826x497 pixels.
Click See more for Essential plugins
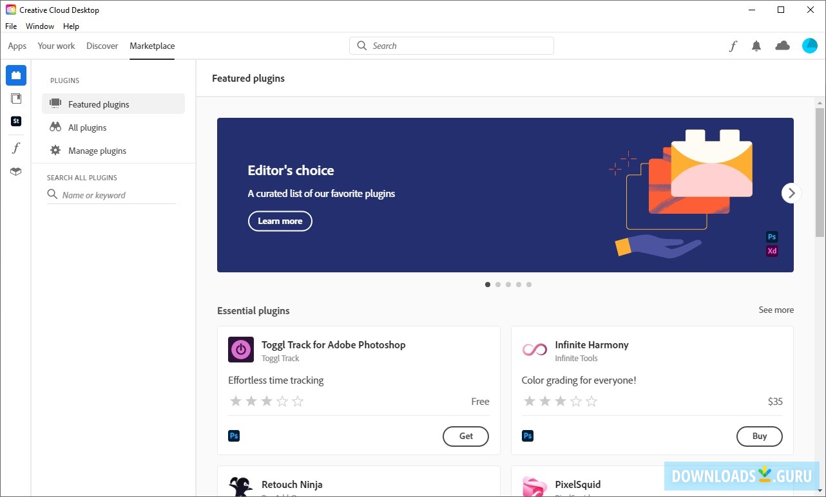tap(776, 310)
